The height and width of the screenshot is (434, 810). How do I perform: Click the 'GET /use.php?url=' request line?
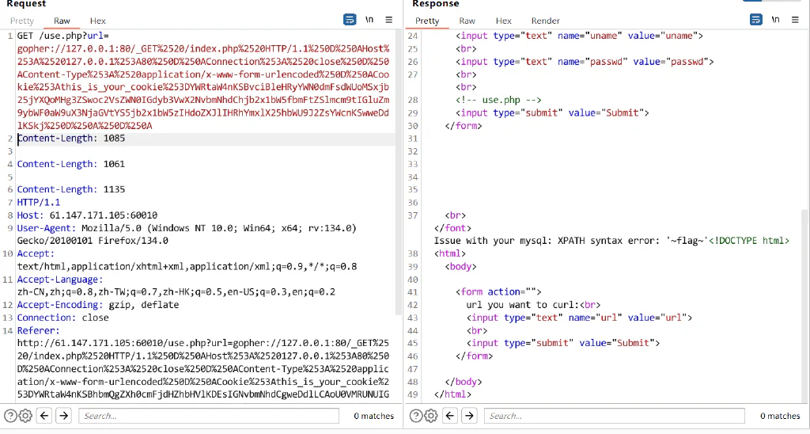63,36
